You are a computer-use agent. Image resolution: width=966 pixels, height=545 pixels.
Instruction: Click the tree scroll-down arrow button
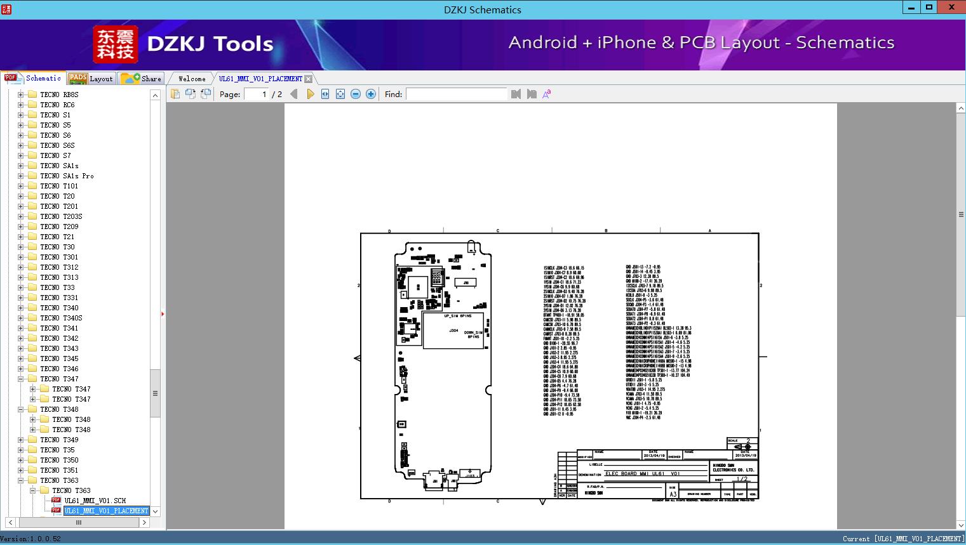[155, 511]
